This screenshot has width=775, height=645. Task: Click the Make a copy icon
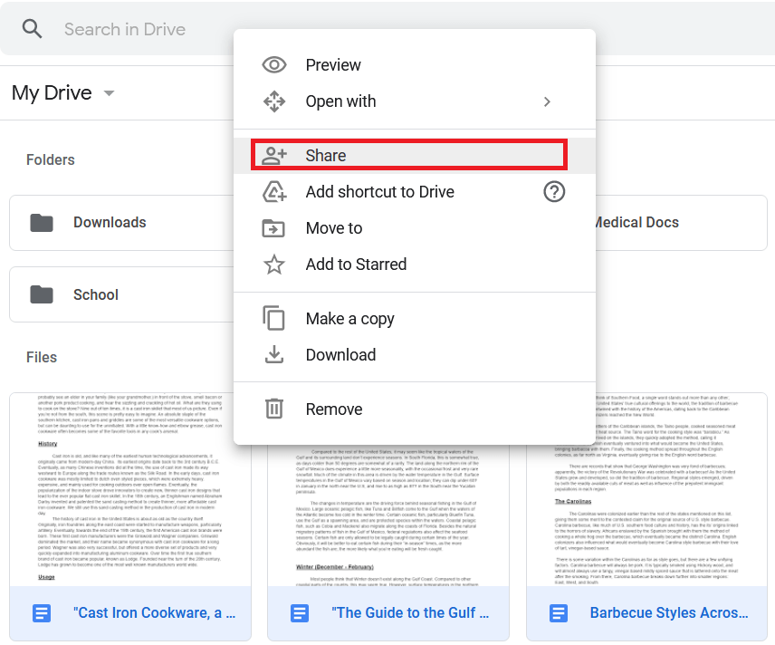[x=274, y=319]
